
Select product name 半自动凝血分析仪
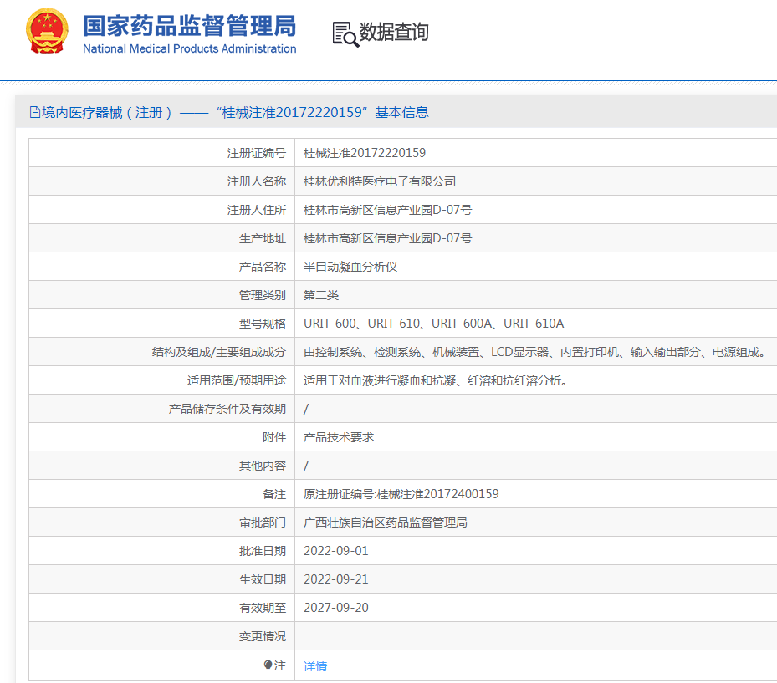click(x=350, y=267)
